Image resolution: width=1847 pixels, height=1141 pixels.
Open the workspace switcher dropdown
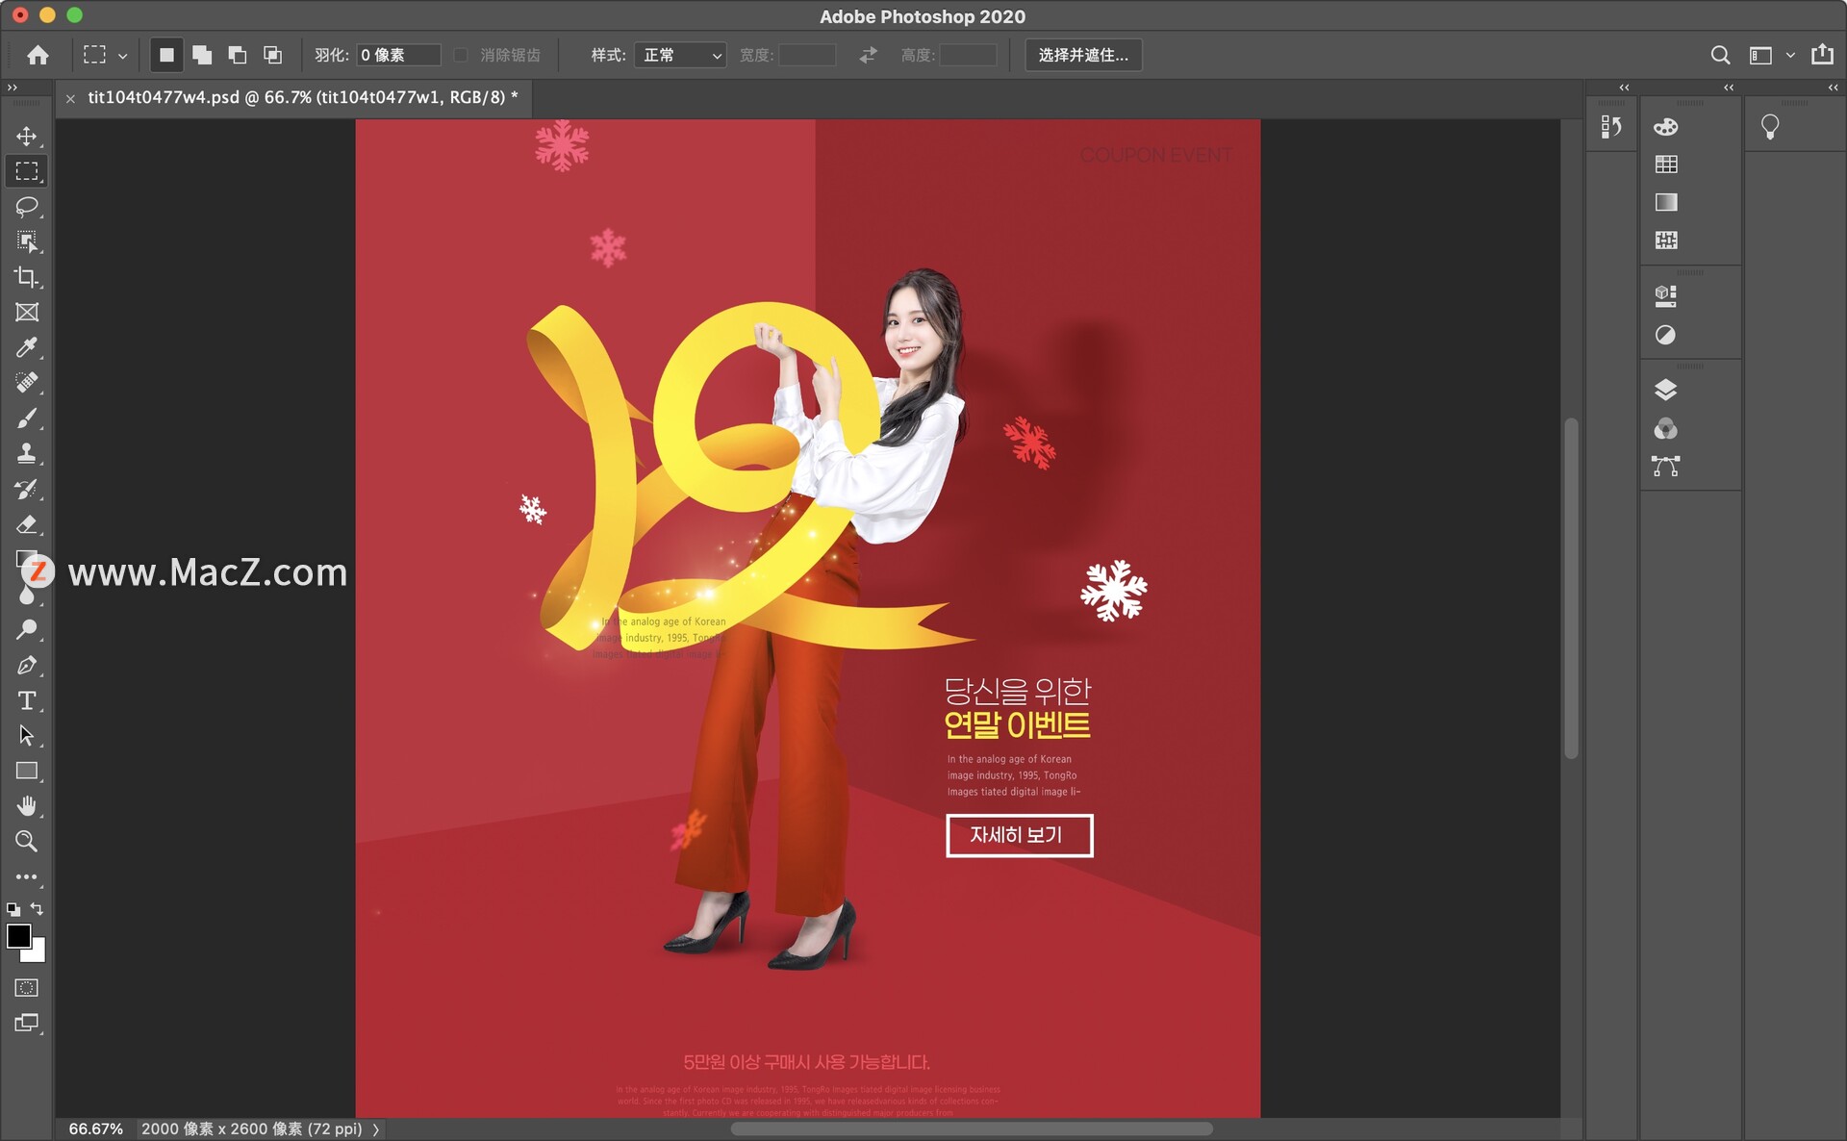(1790, 55)
